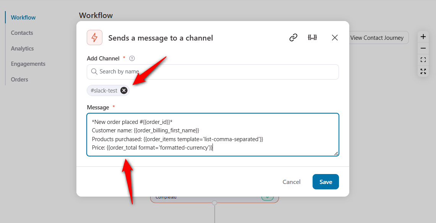The image size is (436, 223).
Task: Open View Contact Journey
Action: point(378,37)
